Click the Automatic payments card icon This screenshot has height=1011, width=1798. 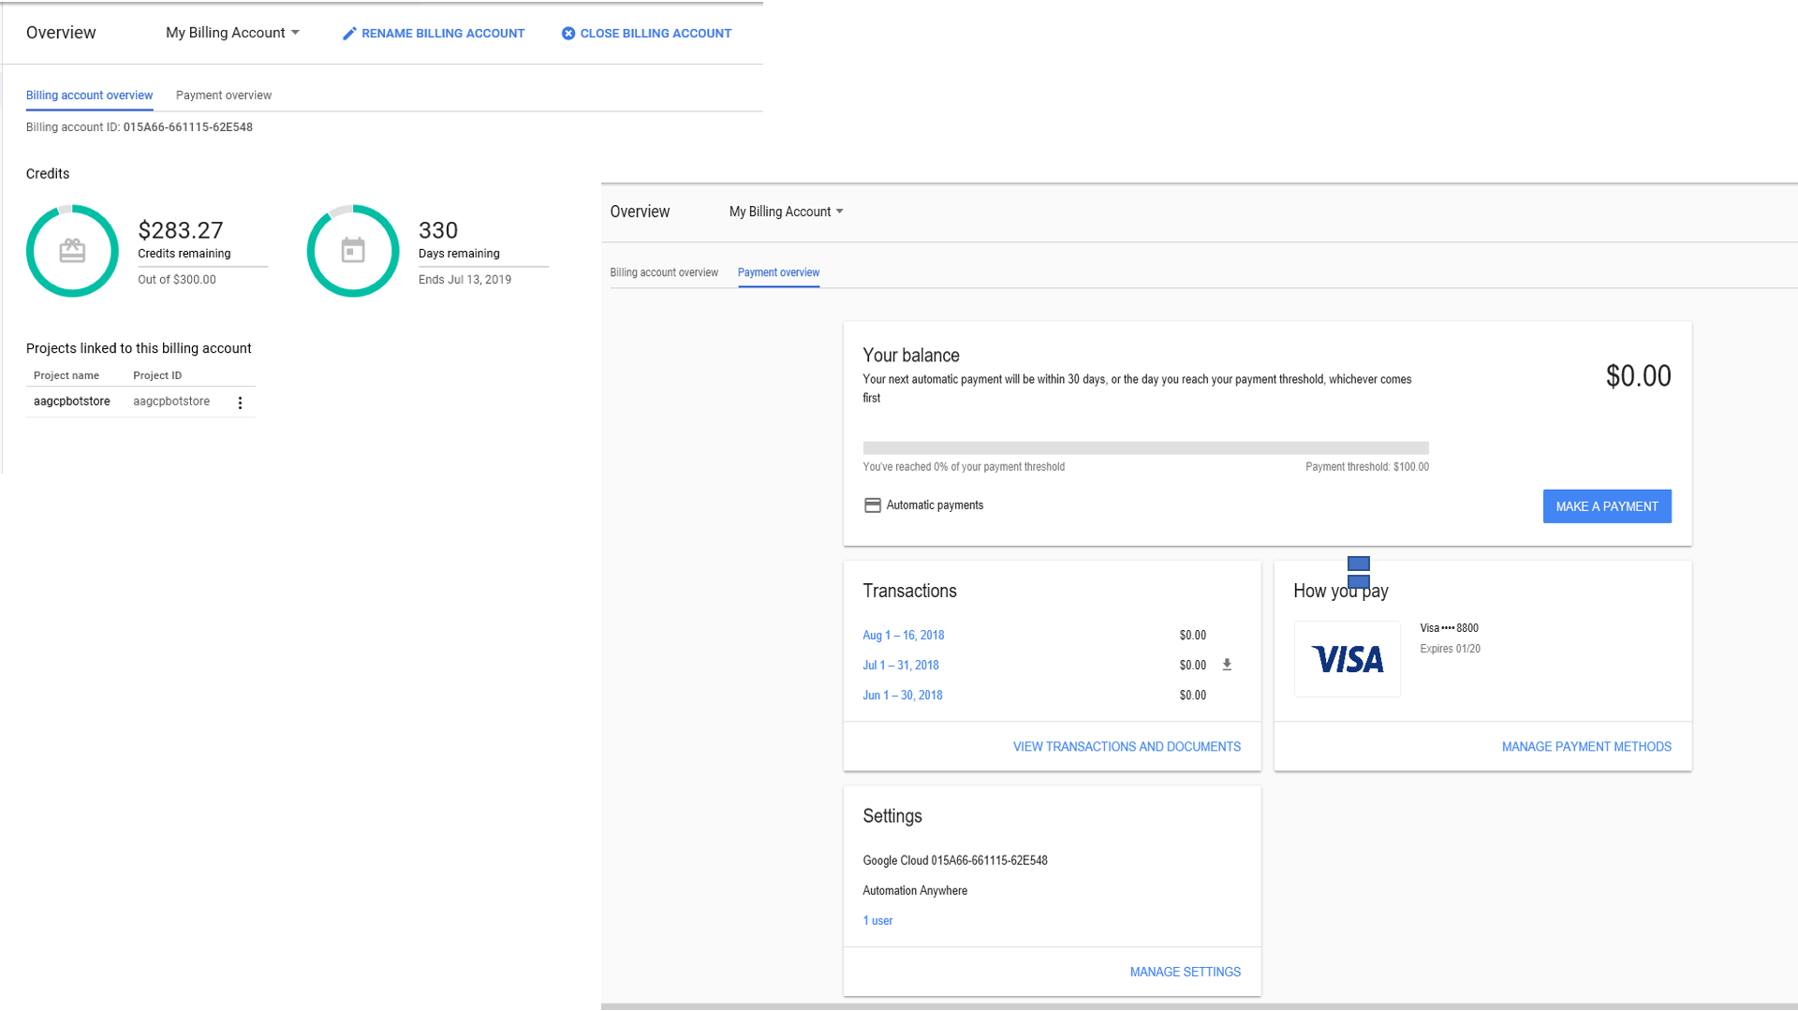(x=872, y=505)
